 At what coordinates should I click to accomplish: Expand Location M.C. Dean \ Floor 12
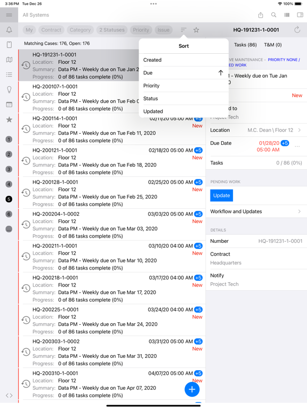pos(256,130)
